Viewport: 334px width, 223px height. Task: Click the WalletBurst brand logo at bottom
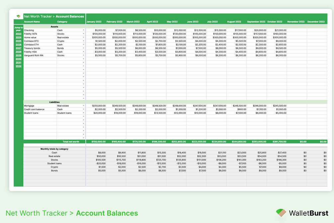(x=302, y=213)
